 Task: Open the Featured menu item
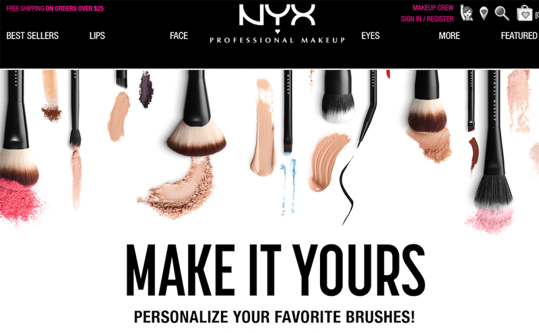(x=519, y=36)
